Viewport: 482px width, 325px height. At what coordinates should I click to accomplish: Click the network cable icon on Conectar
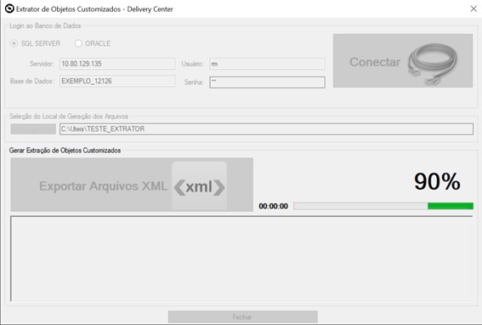(433, 64)
